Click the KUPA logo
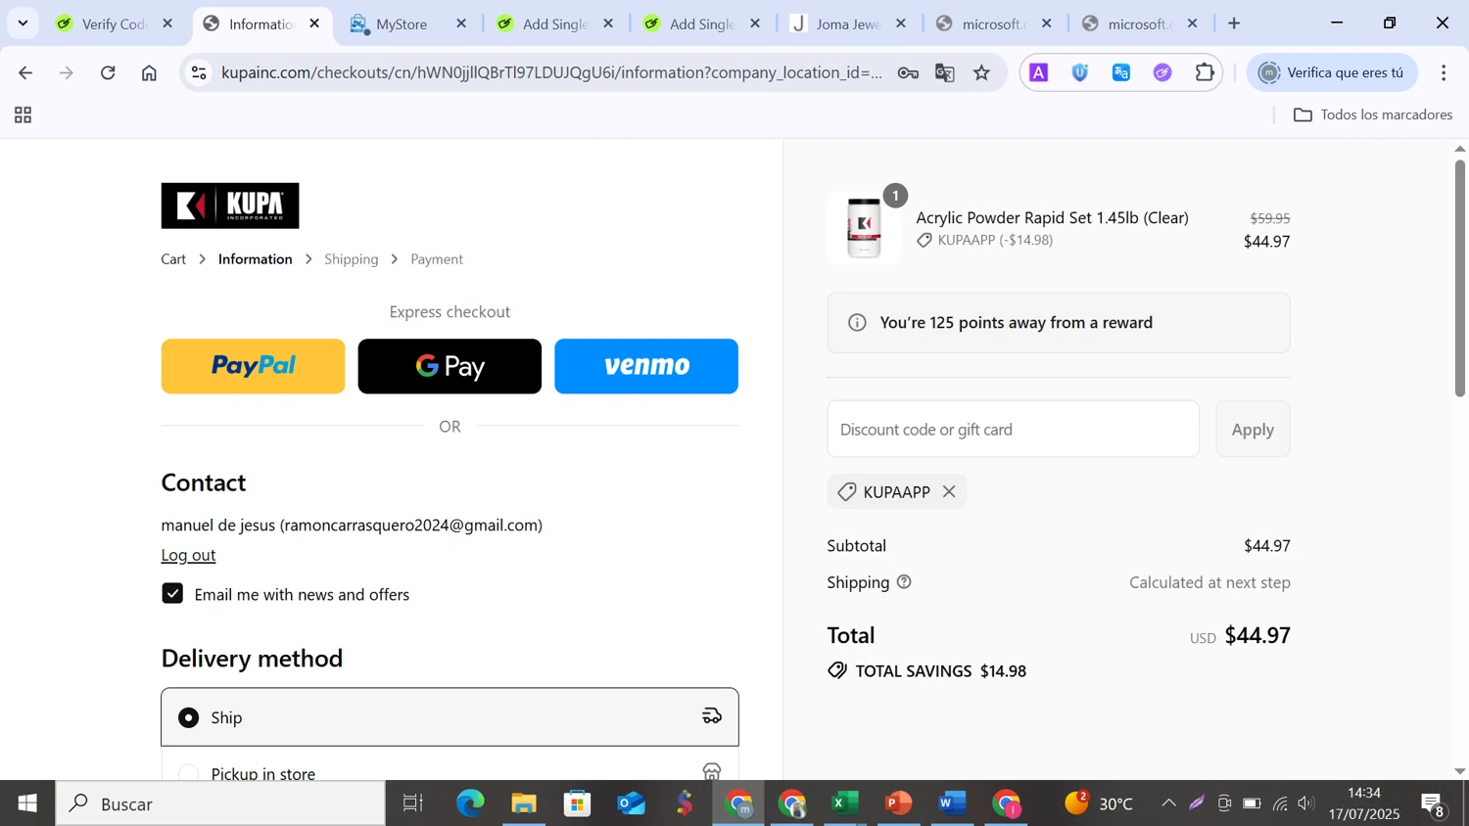 coord(230,206)
